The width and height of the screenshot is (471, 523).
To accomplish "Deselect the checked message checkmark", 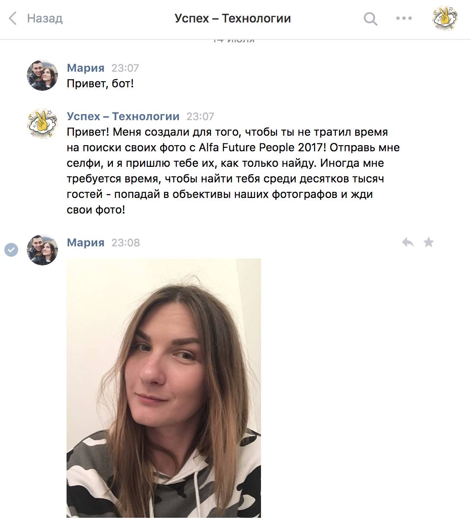I will point(11,249).
